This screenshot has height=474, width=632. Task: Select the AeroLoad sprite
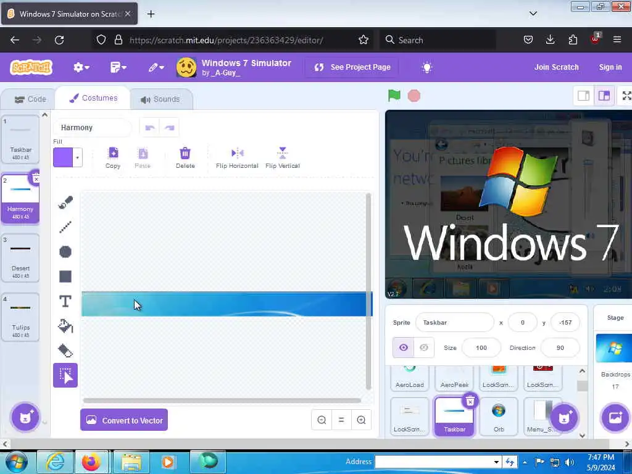pos(410,378)
